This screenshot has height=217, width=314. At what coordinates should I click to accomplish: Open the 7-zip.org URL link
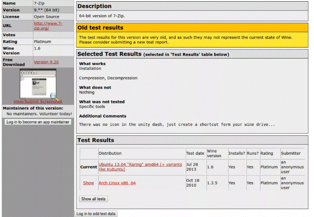coord(48,26)
